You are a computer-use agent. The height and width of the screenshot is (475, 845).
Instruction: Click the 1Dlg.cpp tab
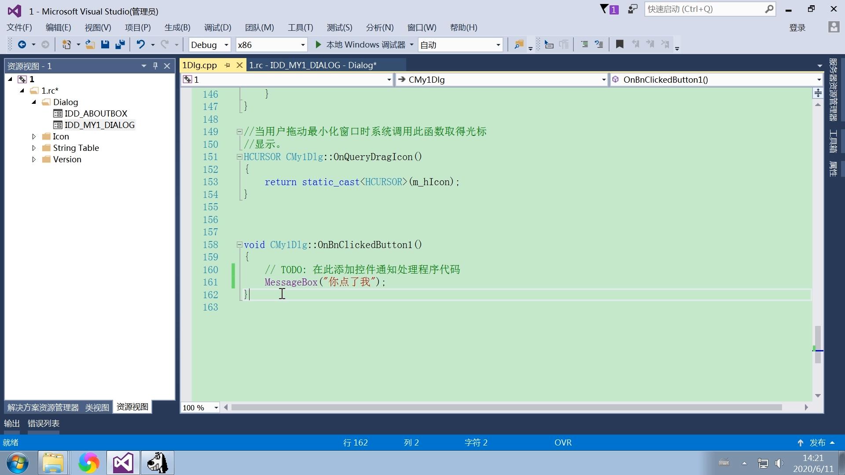[x=201, y=64]
